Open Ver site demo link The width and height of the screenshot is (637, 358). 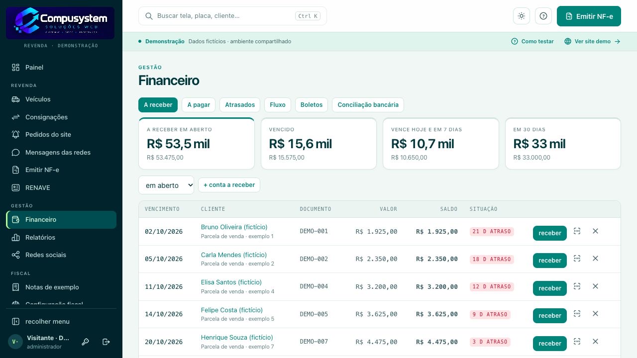click(592, 41)
